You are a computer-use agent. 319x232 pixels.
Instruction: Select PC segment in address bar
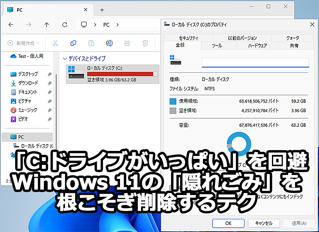[x=106, y=25]
